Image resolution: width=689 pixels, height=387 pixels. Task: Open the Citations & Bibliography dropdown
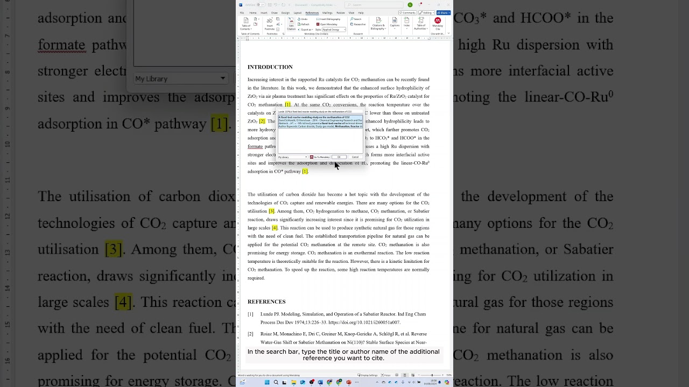click(x=378, y=24)
